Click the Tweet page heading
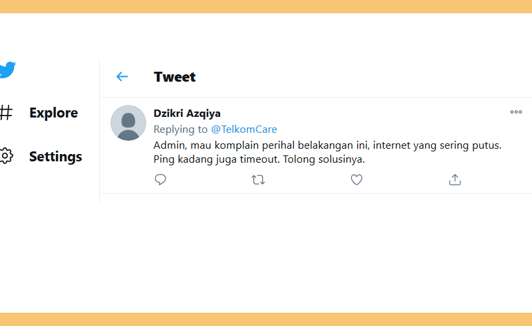532x326 pixels. point(175,77)
